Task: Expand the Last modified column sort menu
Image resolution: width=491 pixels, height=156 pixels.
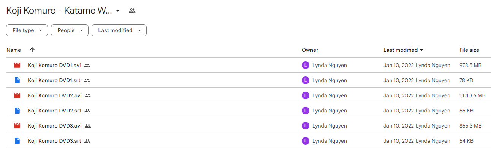Action: click(421, 50)
